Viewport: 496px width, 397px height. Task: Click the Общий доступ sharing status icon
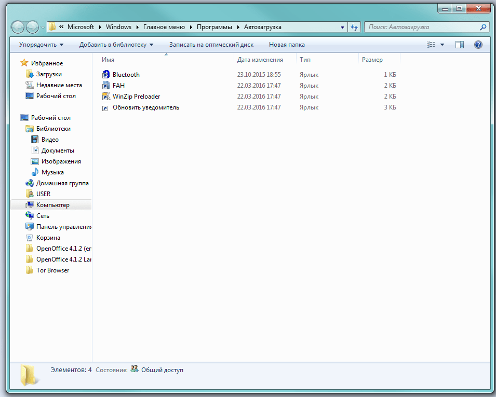(x=134, y=369)
